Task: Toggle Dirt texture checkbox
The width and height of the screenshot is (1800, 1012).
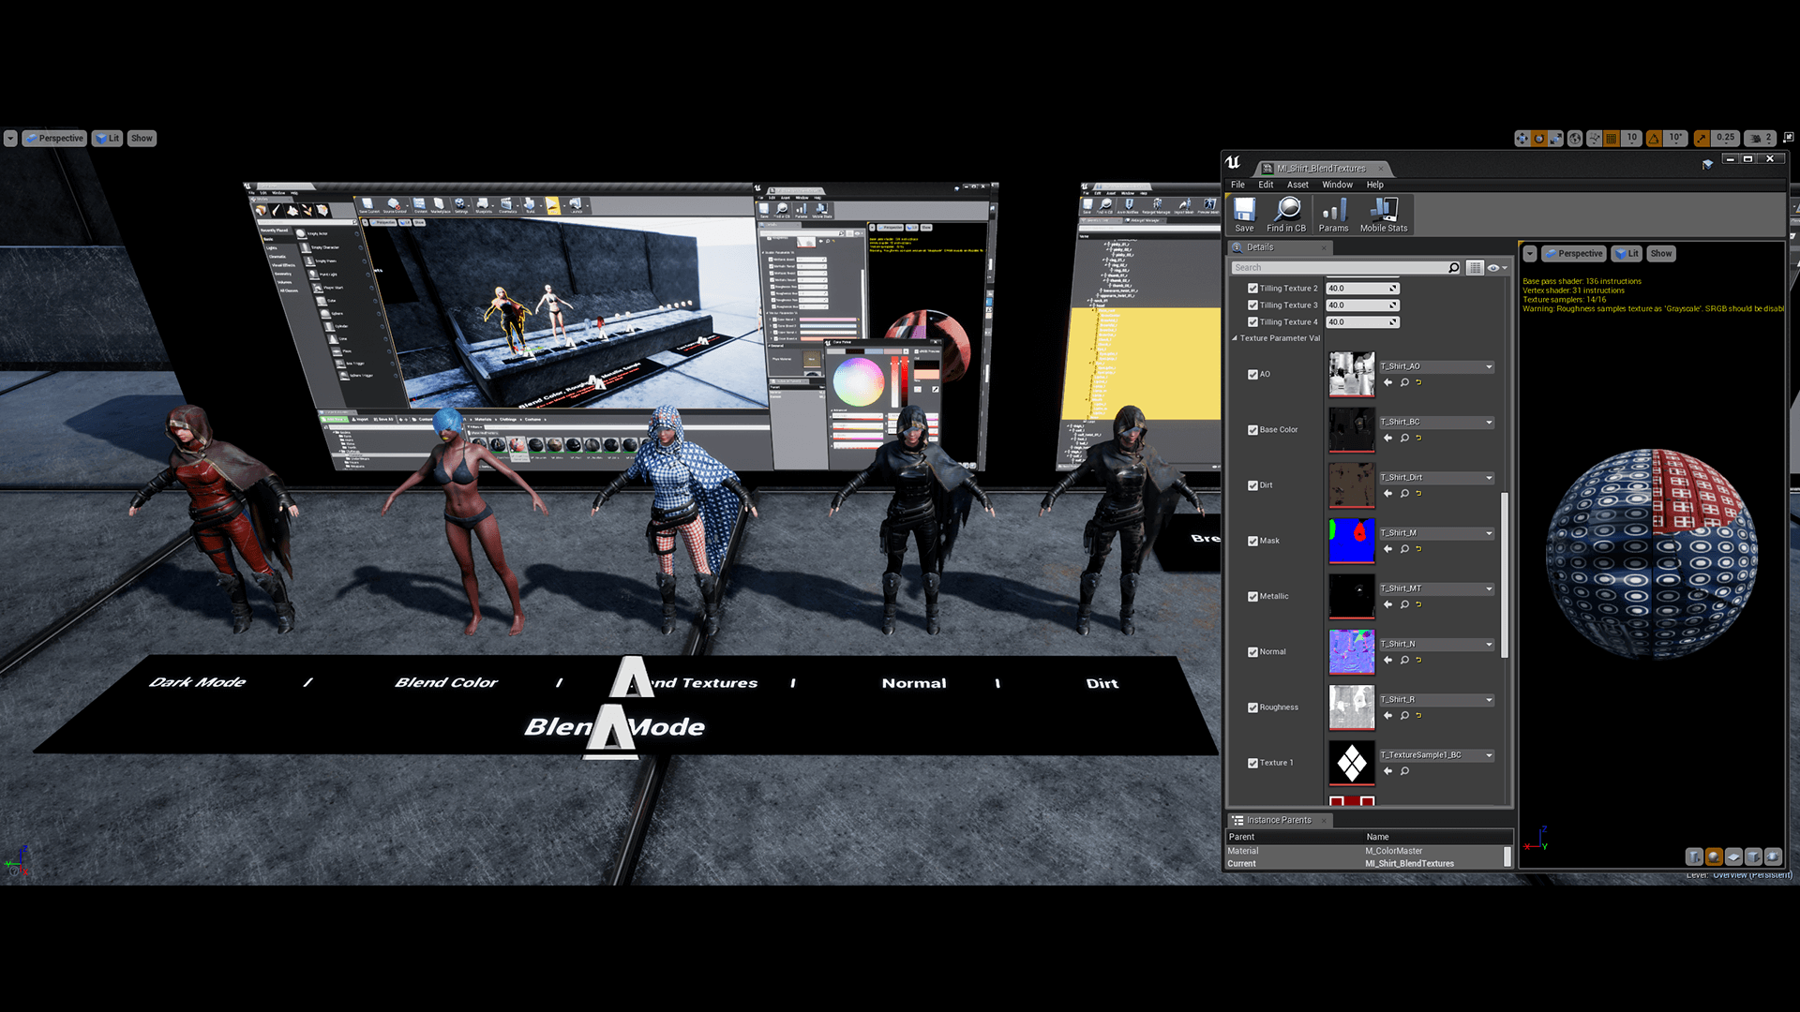Action: [1252, 484]
